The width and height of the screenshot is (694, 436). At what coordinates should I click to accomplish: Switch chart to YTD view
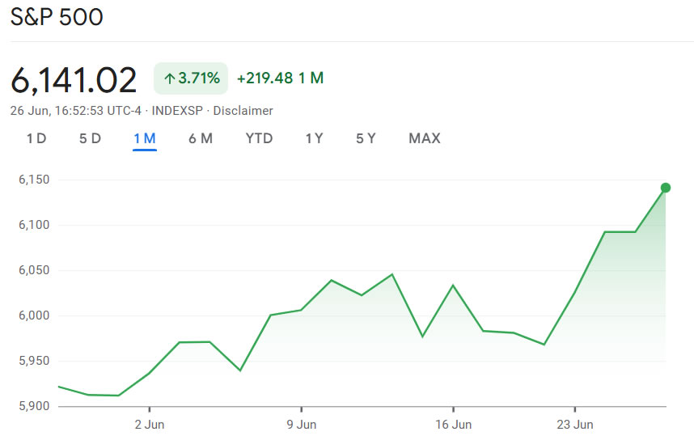pyautogui.click(x=259, y=138)
